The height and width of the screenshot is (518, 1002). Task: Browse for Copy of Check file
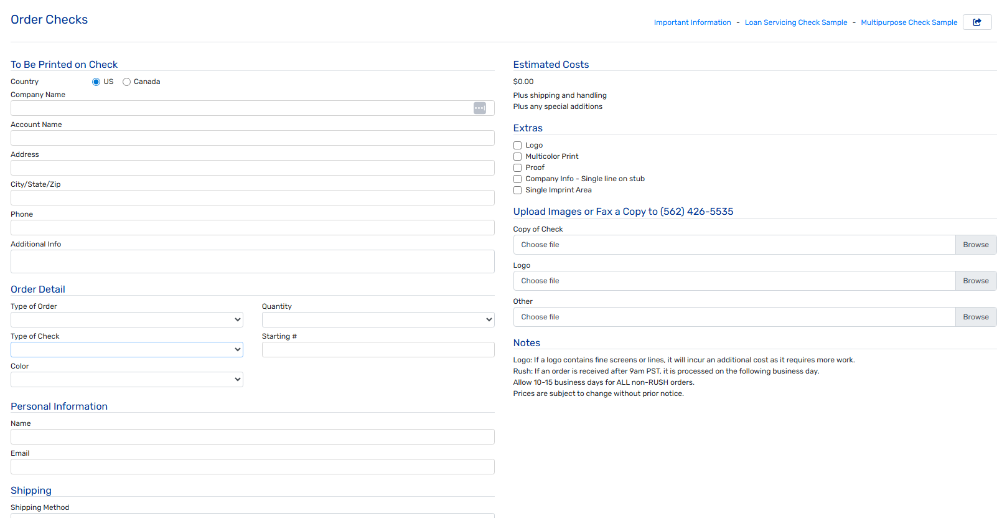975,245
